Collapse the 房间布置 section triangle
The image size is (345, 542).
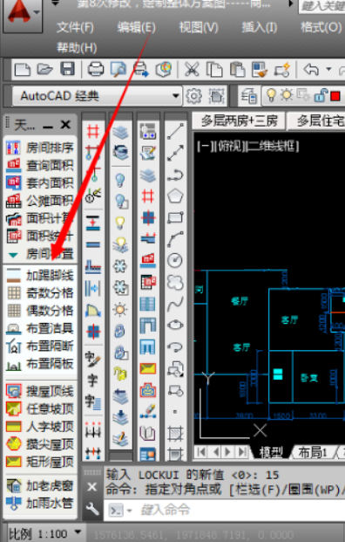point(13,255)
